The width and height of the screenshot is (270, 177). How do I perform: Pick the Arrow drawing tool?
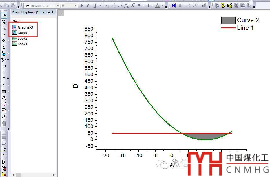[4, 79]
